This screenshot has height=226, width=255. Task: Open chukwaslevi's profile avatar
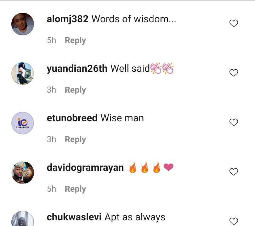23,218
